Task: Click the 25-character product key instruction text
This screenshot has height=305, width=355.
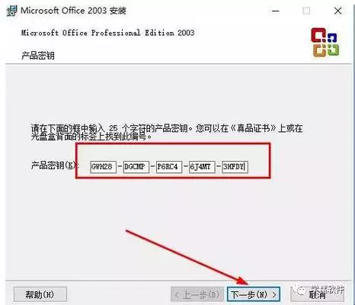Action: 167,132
